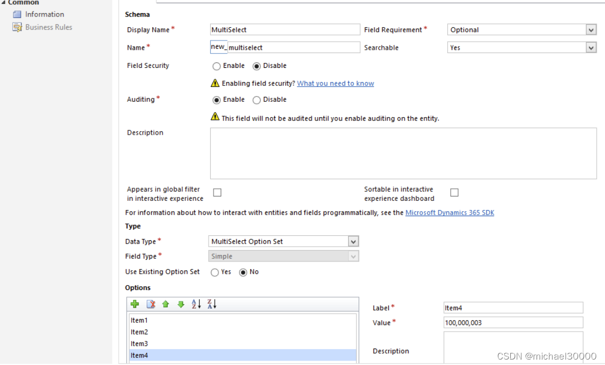
Task: Check sortable in interactive experience dashboard
Action: coord(454,192)
